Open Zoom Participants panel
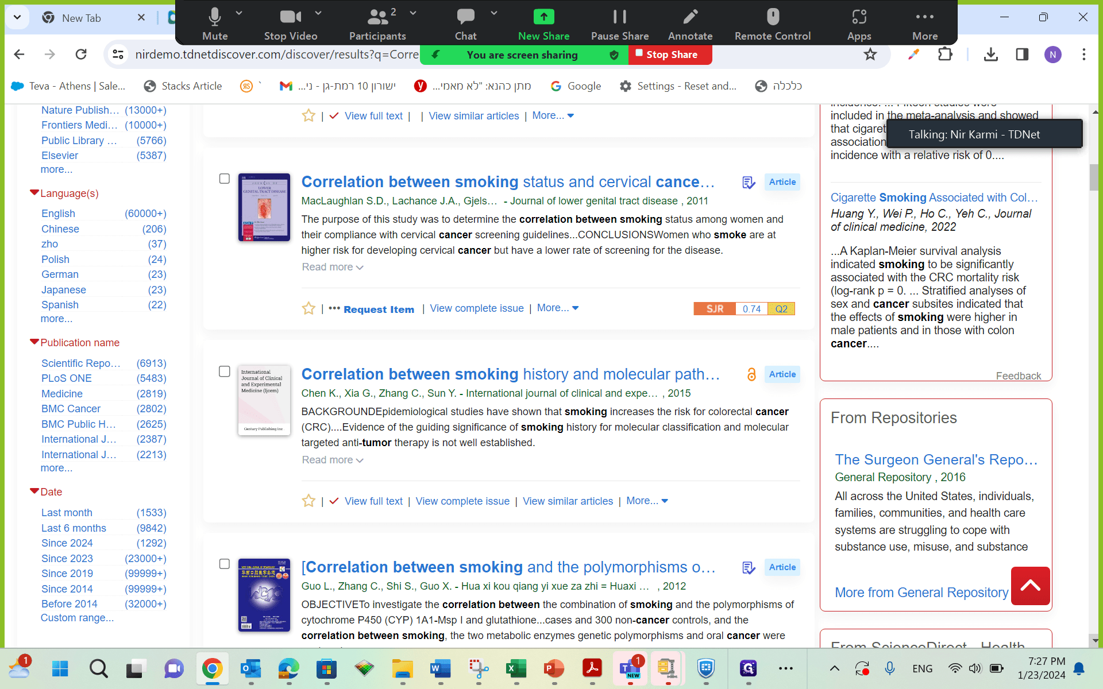 [x=377, y=24]
